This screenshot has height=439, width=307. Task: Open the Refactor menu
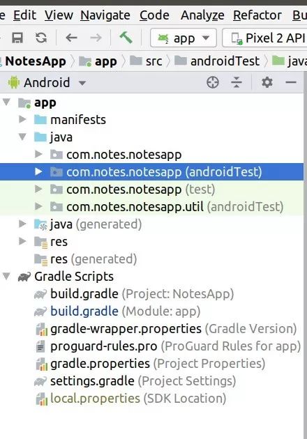[257, 15]
